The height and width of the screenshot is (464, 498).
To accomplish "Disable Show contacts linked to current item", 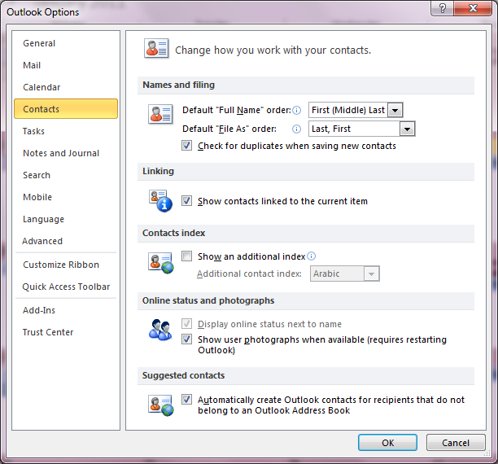I will tap(187, 201).
